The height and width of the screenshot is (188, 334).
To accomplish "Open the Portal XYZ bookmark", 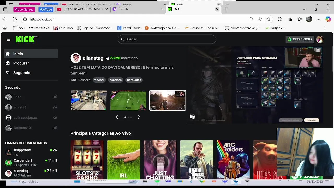I will (39, 28).
